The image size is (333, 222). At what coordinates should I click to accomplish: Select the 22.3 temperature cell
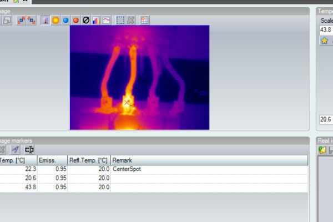pos(18,169)
